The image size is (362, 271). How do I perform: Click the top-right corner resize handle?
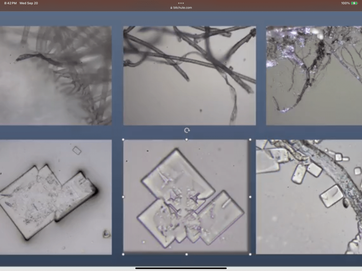pyautogui.click(x=250, y=140)
